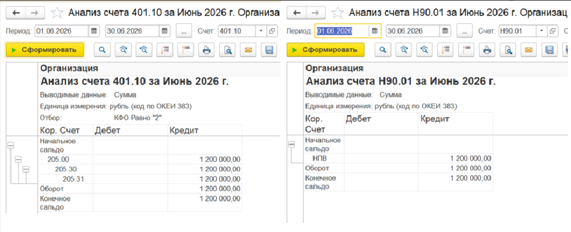This screenshot has height=232, width=571.
Task: Click the 01.06.2026 start date in 401.10 window
Action: pos(62,31)
